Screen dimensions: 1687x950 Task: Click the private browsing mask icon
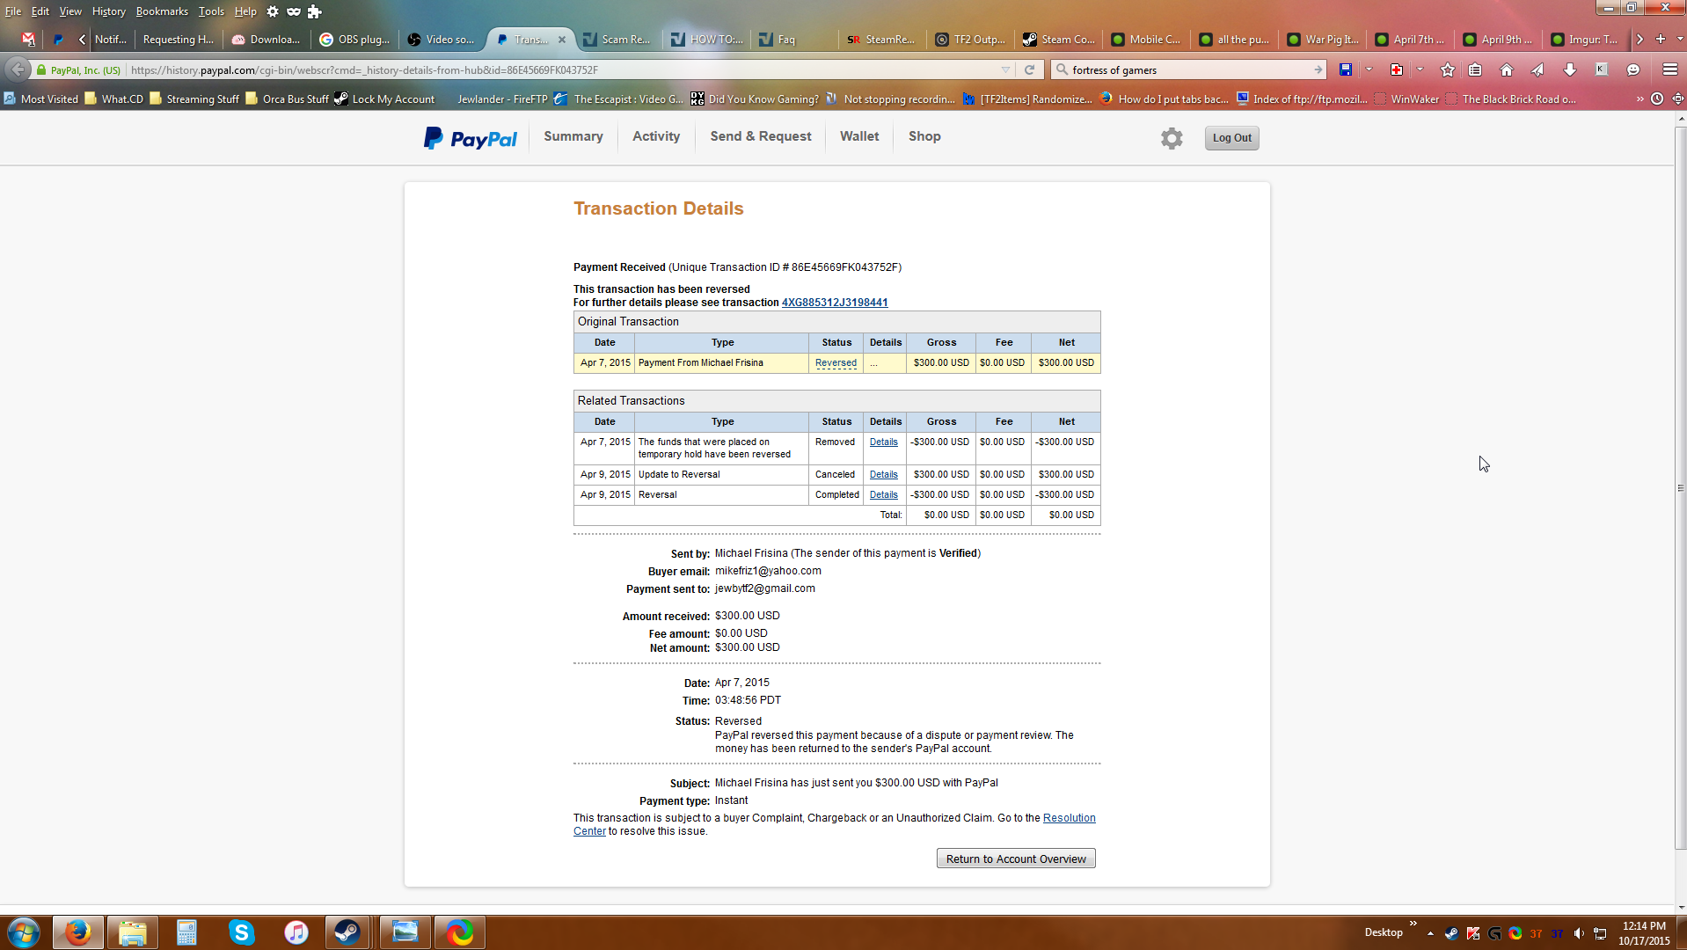[x=294, y=11]
